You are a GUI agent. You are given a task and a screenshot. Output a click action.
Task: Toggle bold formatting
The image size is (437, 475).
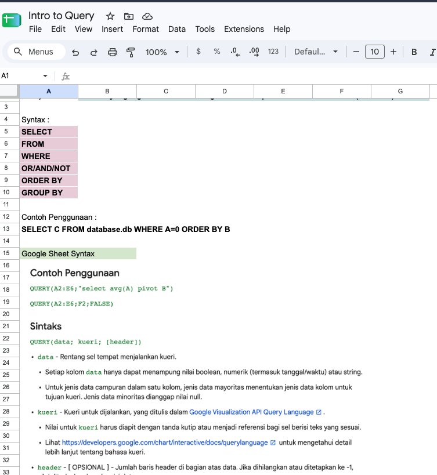tap(414, 52)
